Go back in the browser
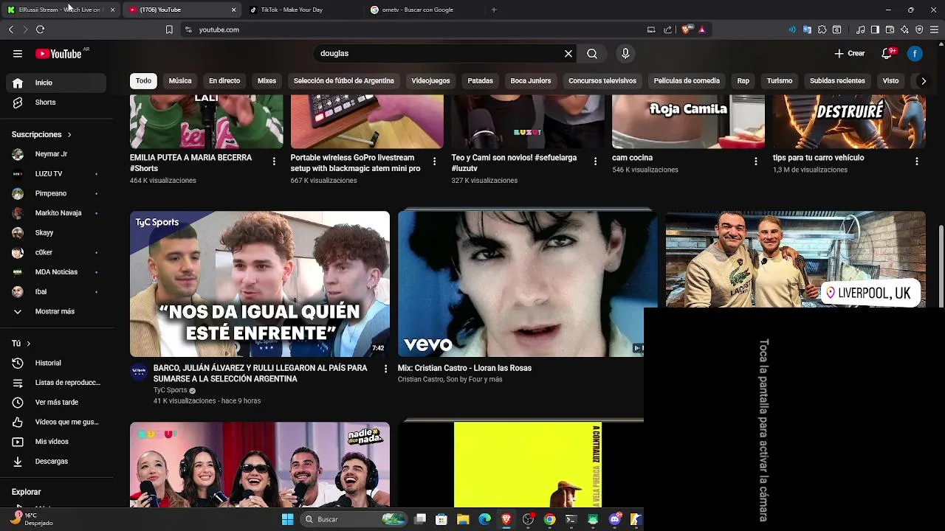Screen dimensions: 945x531 tap(10, 29)
